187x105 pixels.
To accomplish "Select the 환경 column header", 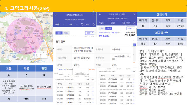I will coord(44,69).
